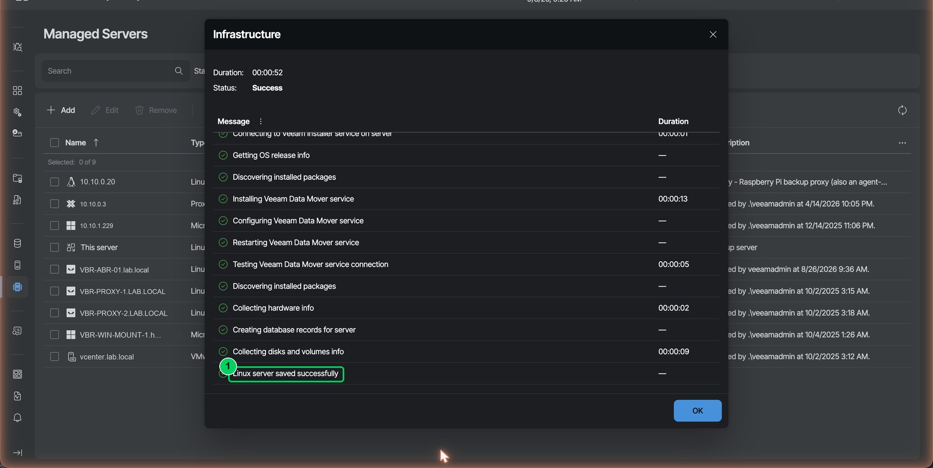Select the 'Restarting Veeam Data Mover service' row

pos(466,243)
